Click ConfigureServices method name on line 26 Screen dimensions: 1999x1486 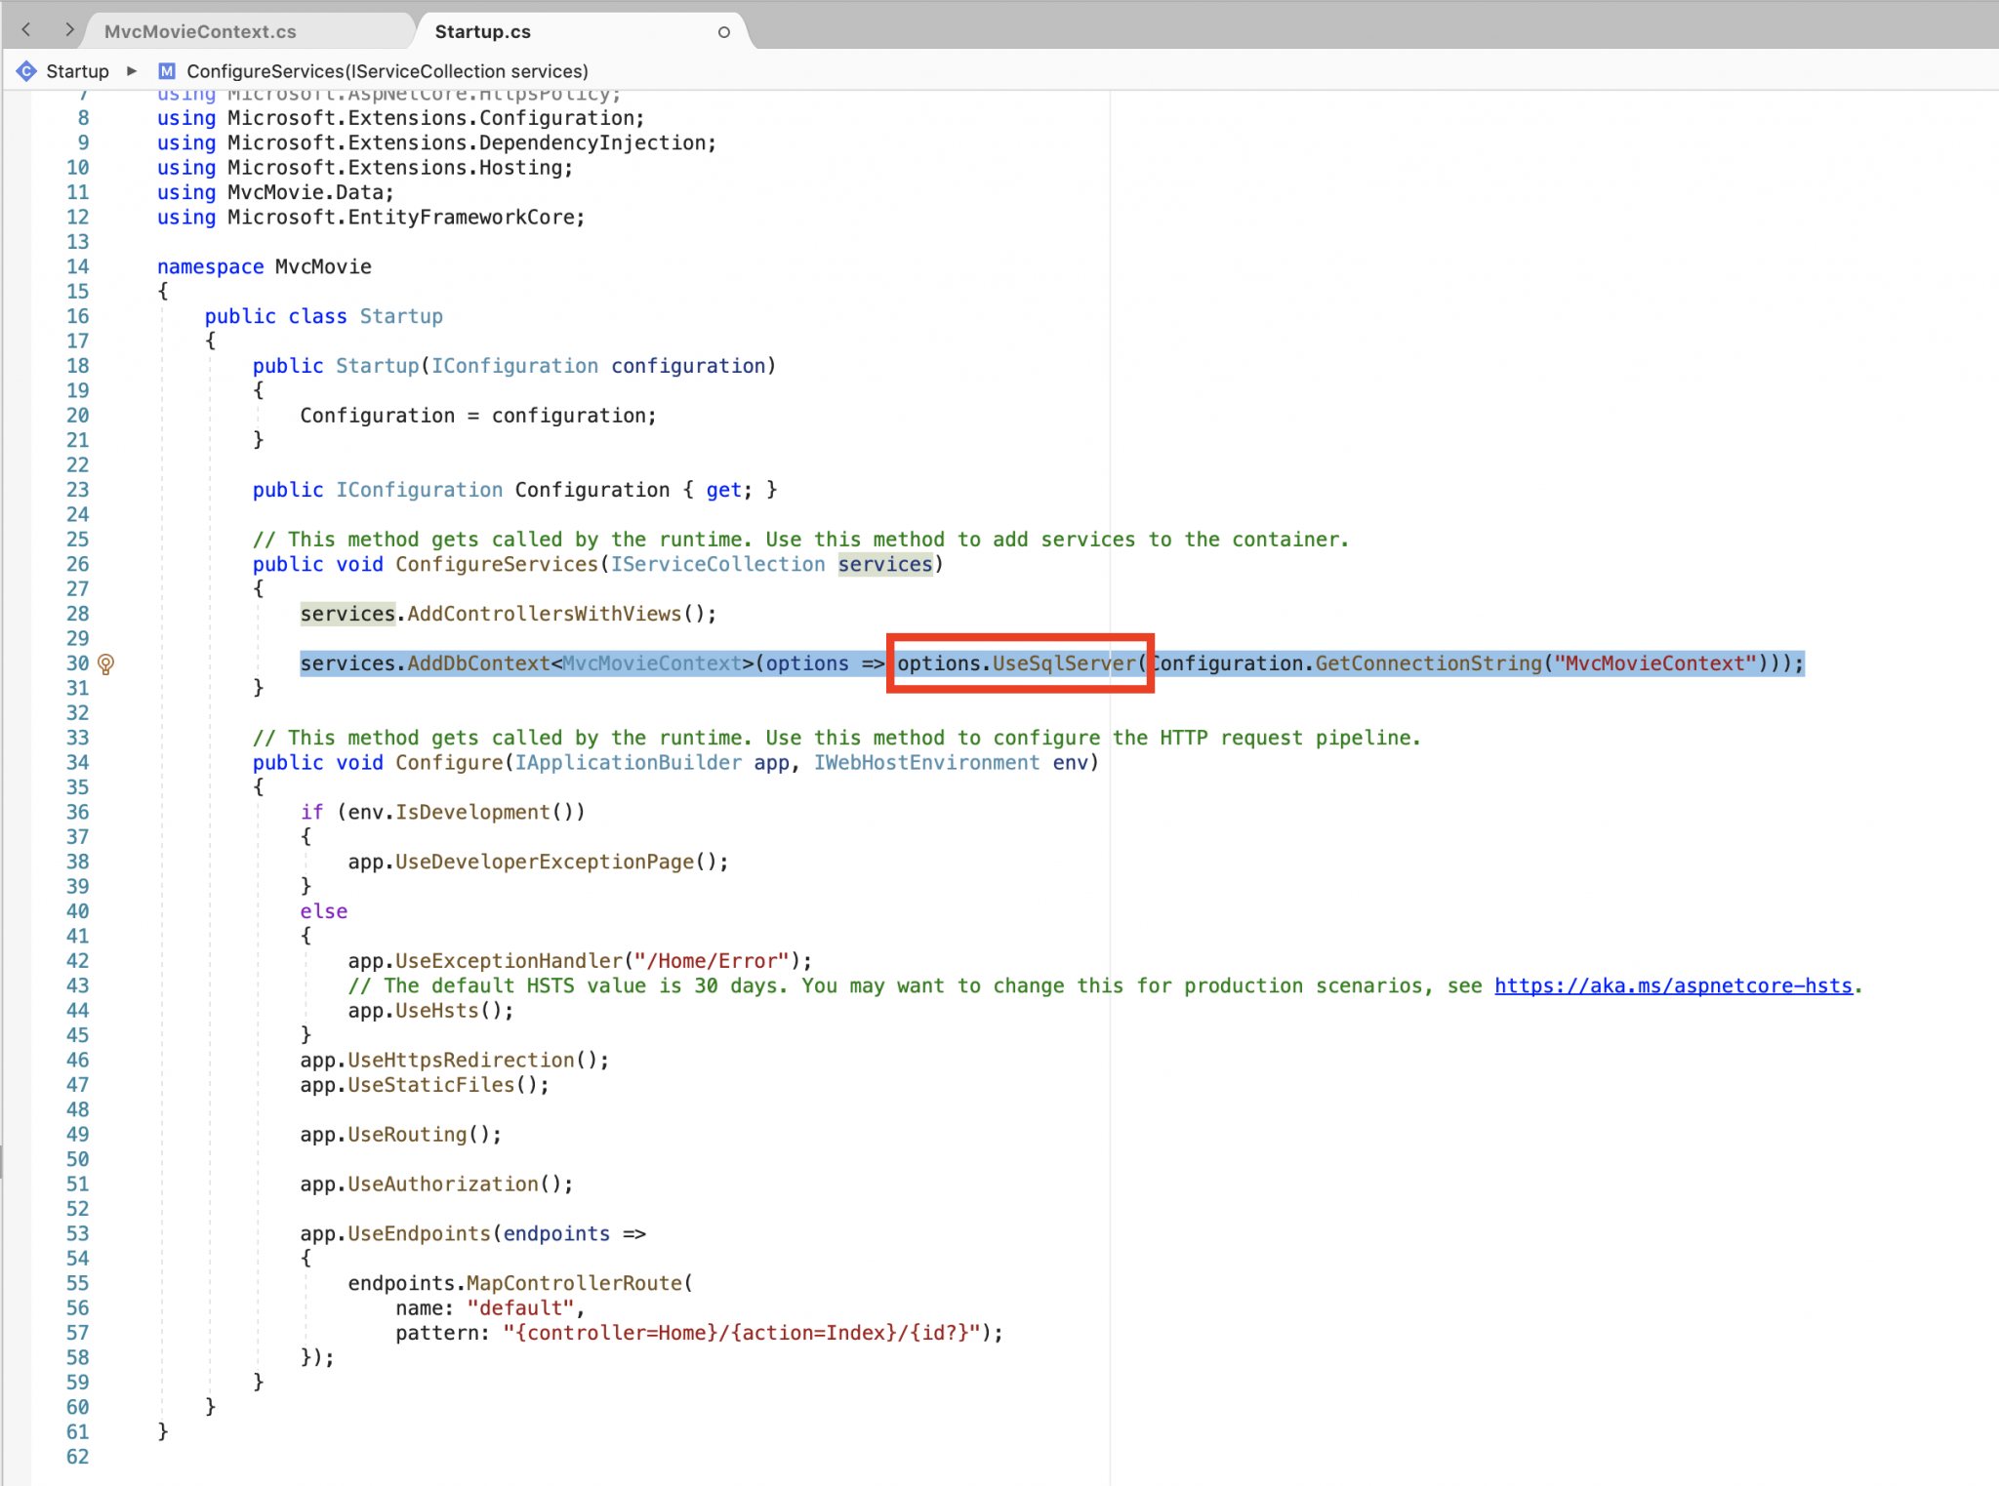[497, 564]
